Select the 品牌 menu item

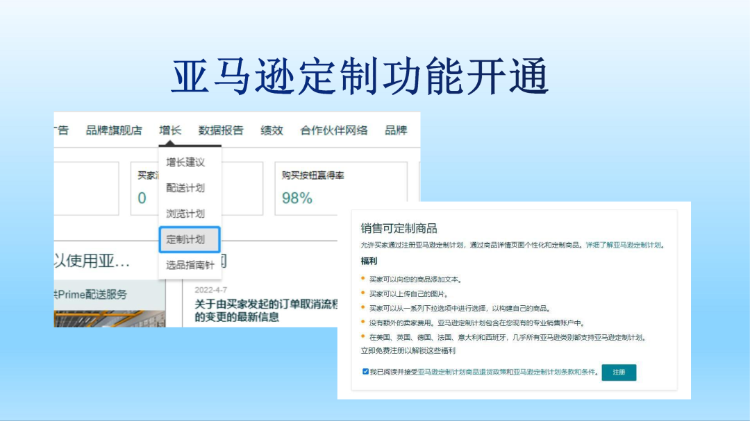click(x=397, y=130)
